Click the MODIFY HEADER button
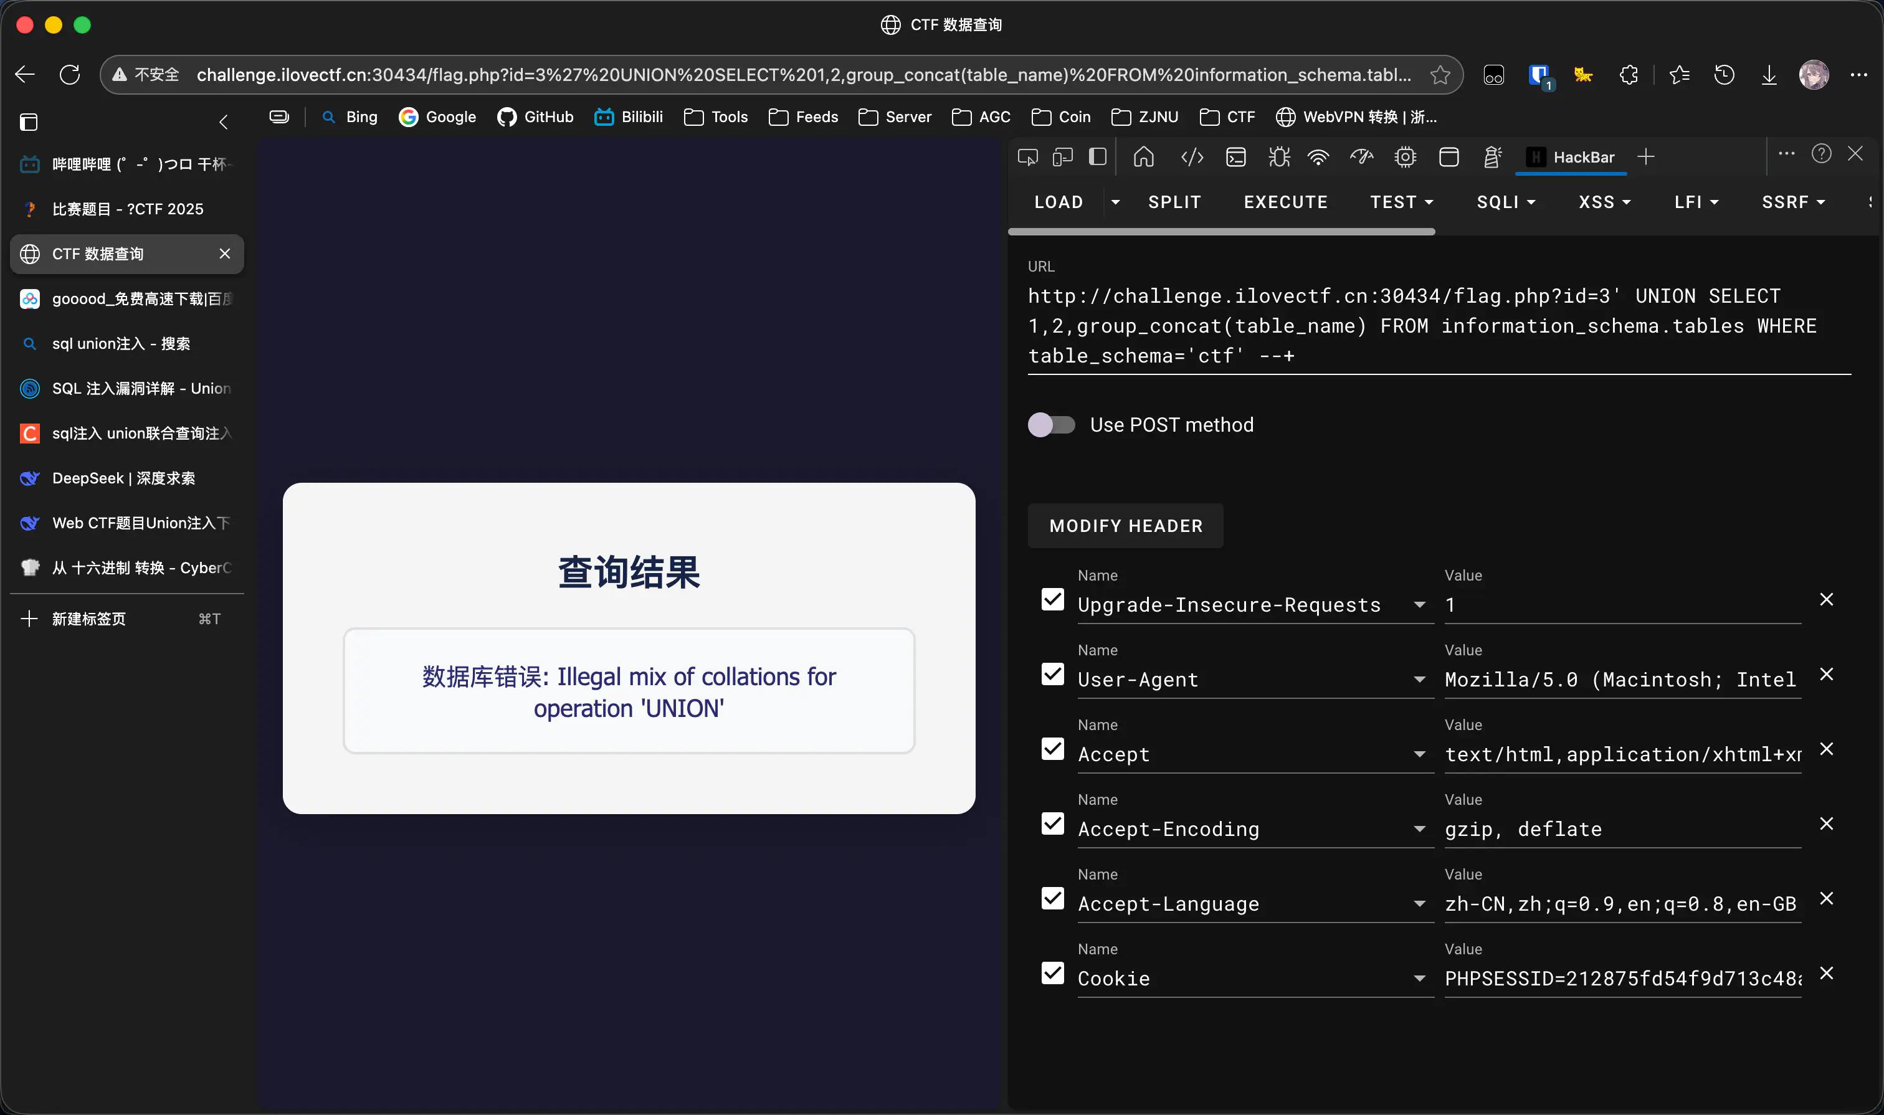Image resolution: width=1884 pixels, height=1115 pixels. [x=1125, y=526]
